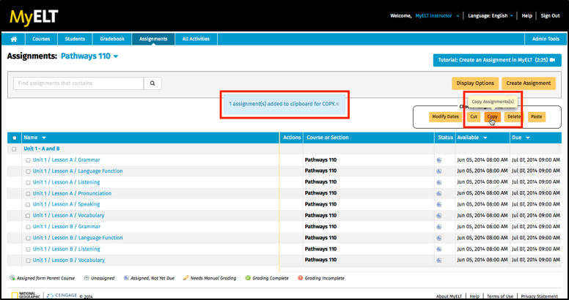Sort by the Name column
Viewport: 569px width, 300px height.
click(x=35, y=138)
